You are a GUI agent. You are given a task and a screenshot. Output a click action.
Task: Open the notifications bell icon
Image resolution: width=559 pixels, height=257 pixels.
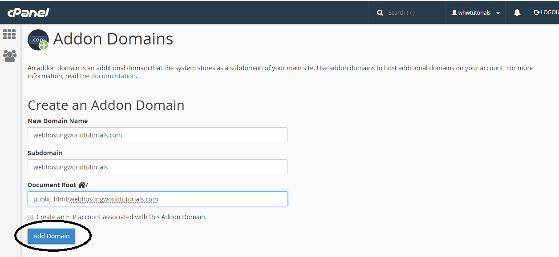tap(516, 12)
